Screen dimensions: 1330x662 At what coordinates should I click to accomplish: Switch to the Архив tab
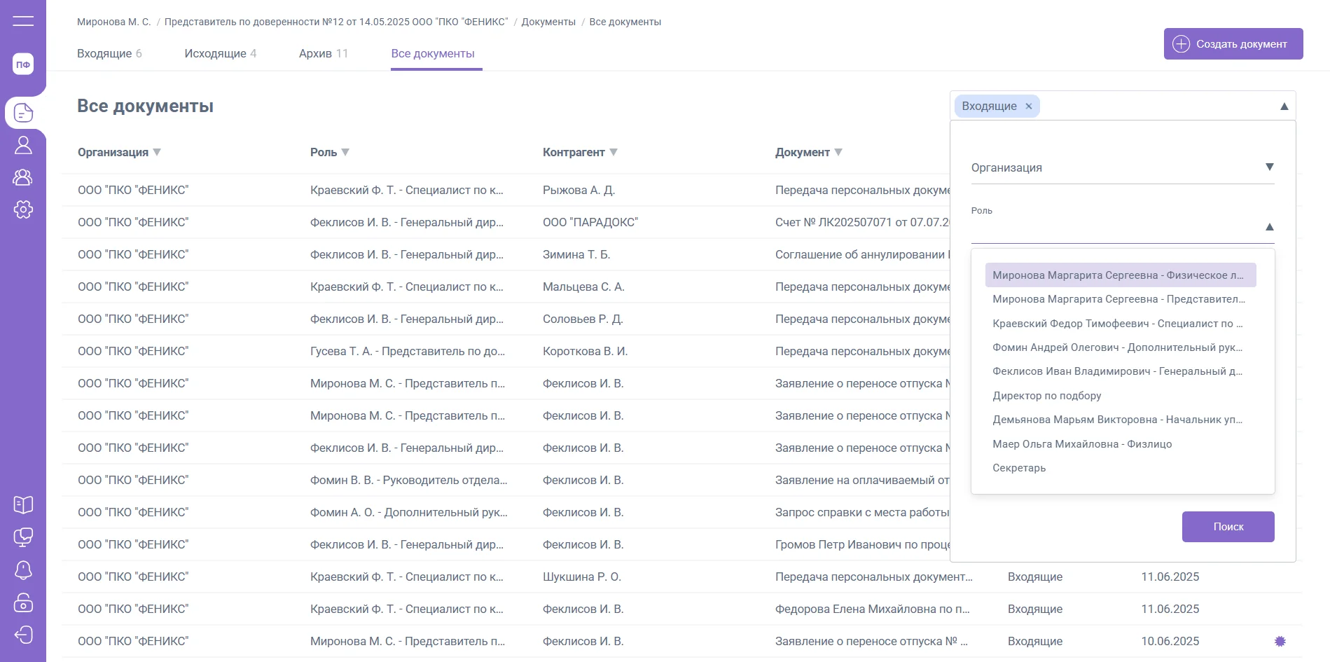coord(323,54)
